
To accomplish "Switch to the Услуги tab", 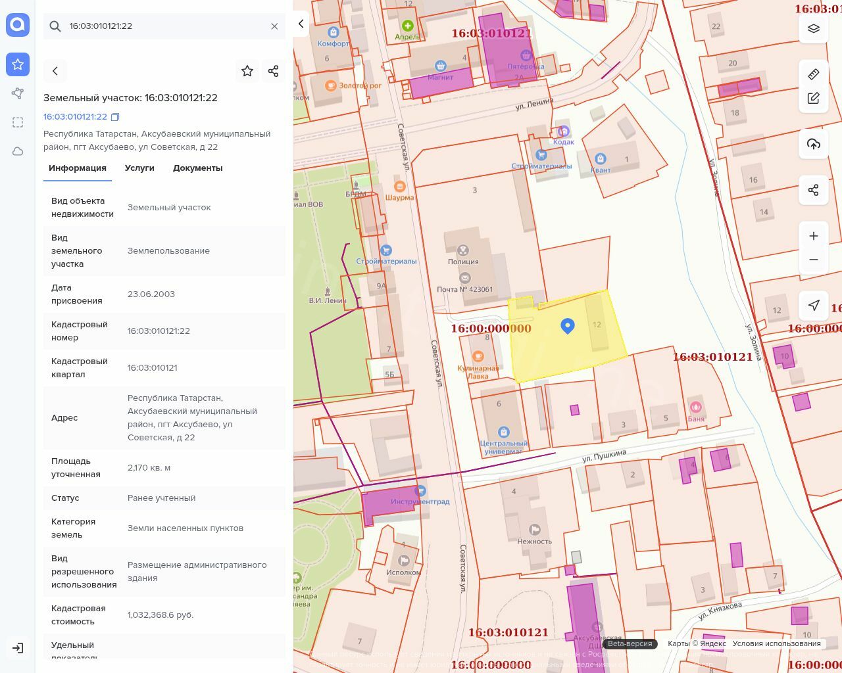I will [139, 168].
